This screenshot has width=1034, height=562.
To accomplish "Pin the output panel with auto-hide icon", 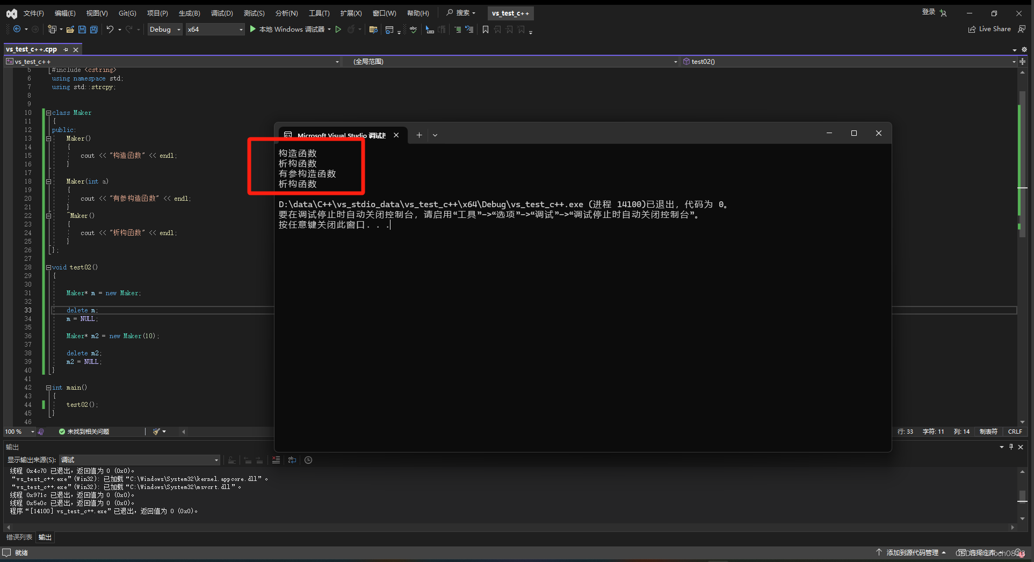I will click(x=1011, y=447).
